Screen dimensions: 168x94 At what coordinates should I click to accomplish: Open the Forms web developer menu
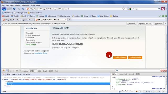31,16
